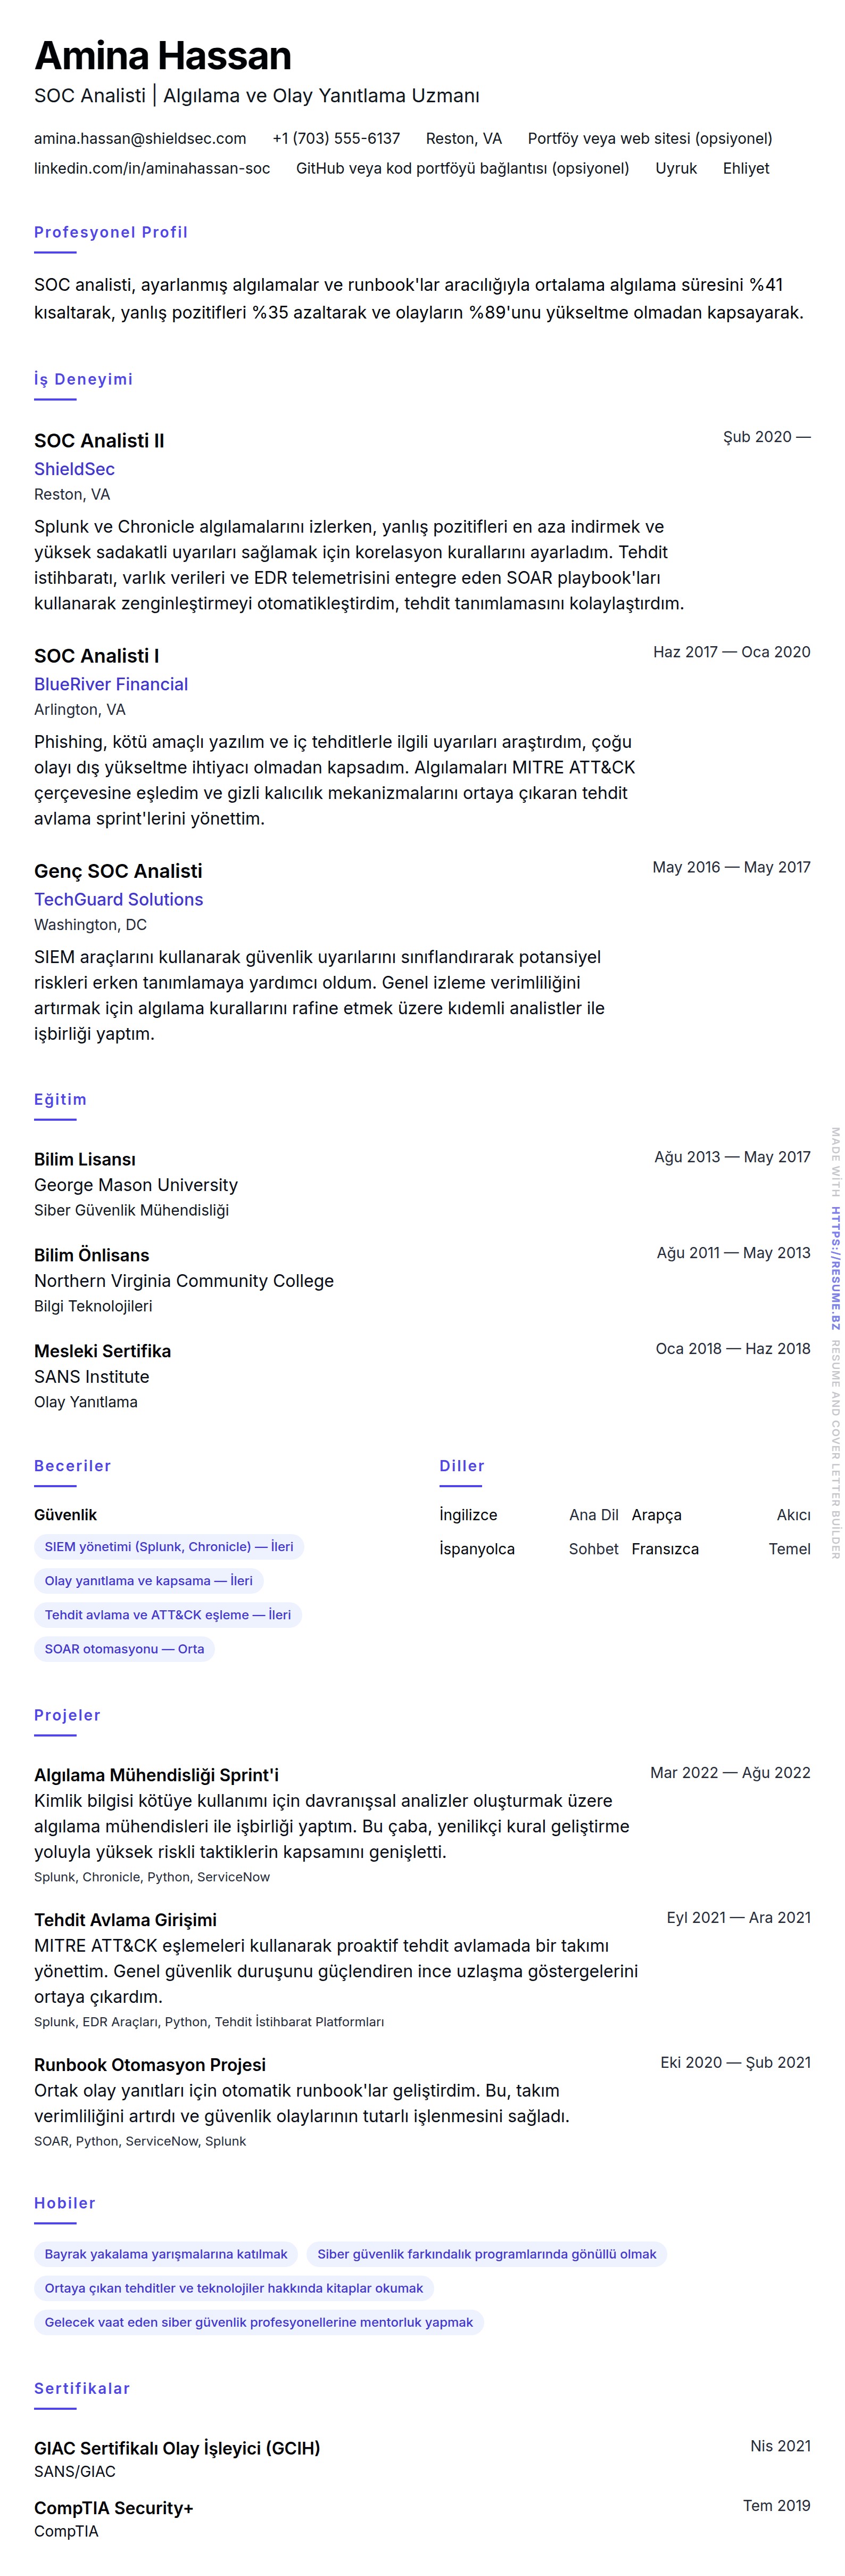This screenshot has width=845, height=2576.
Task: Click the Gelecek vaat eden mentorluk hobby tag
Action: [x=259, y=2321]
